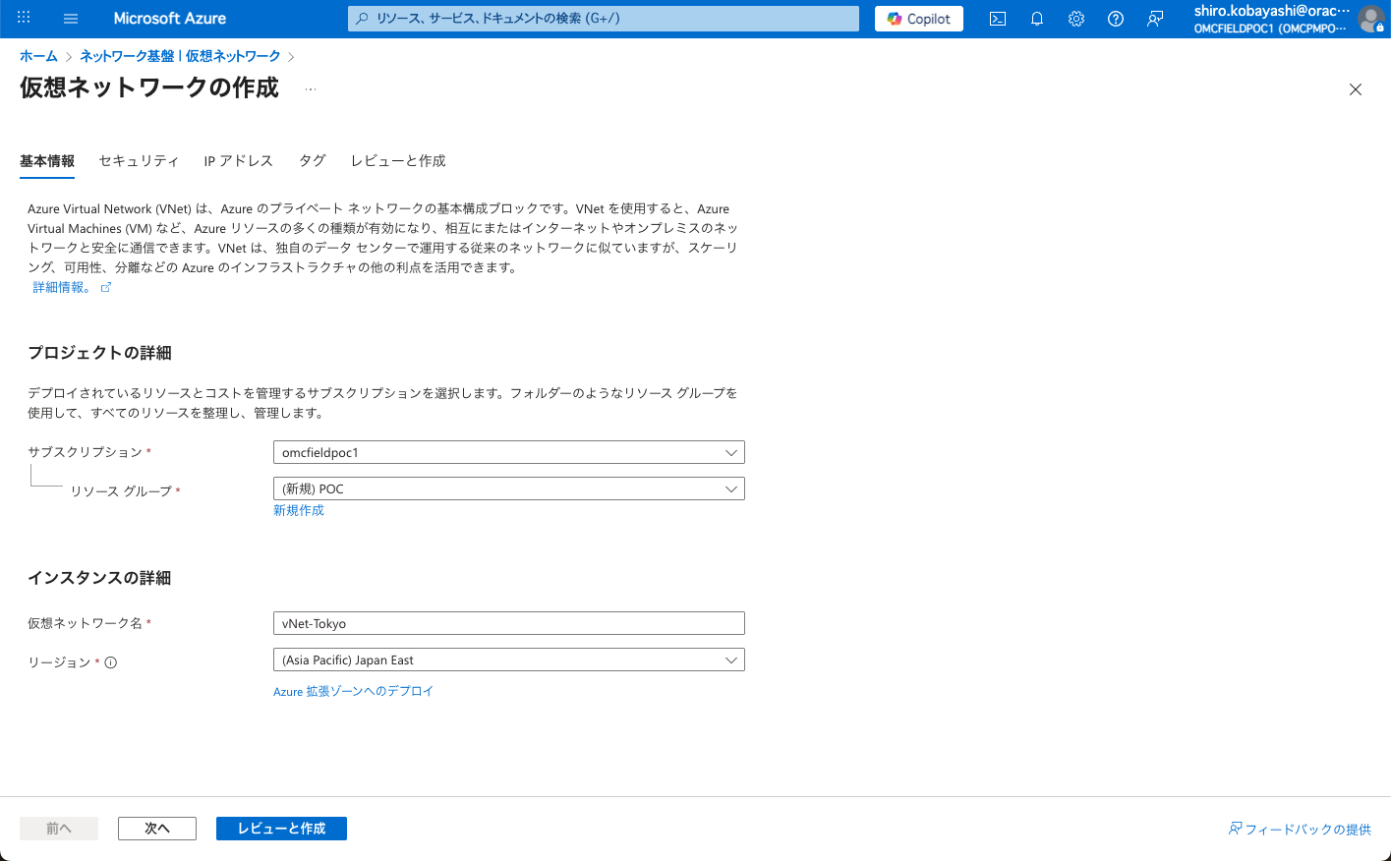Click the リソース グループ label
The image size is (1391, 861).
[121, 490]
